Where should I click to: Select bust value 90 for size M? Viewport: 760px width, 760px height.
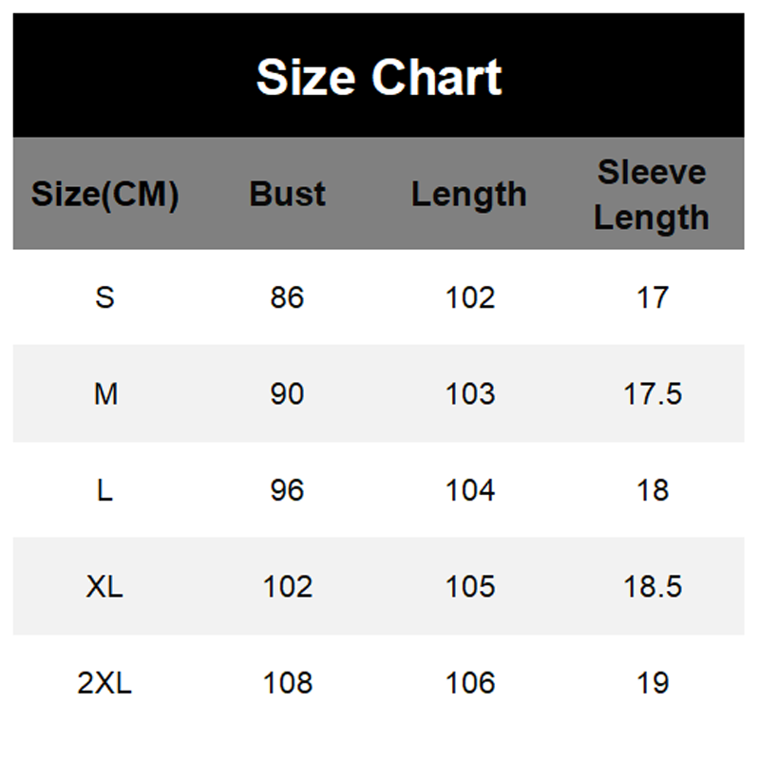point(287,394)
